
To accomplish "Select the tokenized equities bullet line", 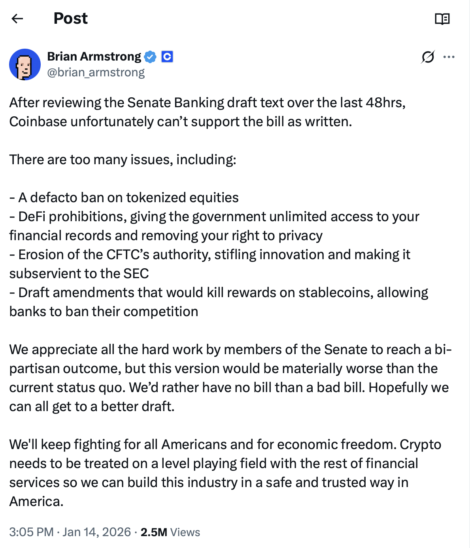I will (124, 197).
